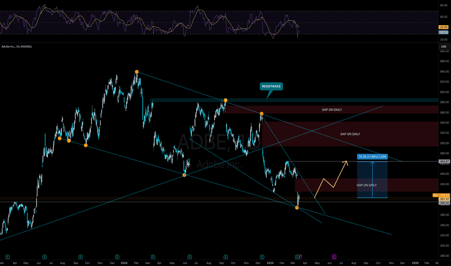Select the blue price range measurement label
This screenshot has height=266, width=451.
[x=372, y=157]
